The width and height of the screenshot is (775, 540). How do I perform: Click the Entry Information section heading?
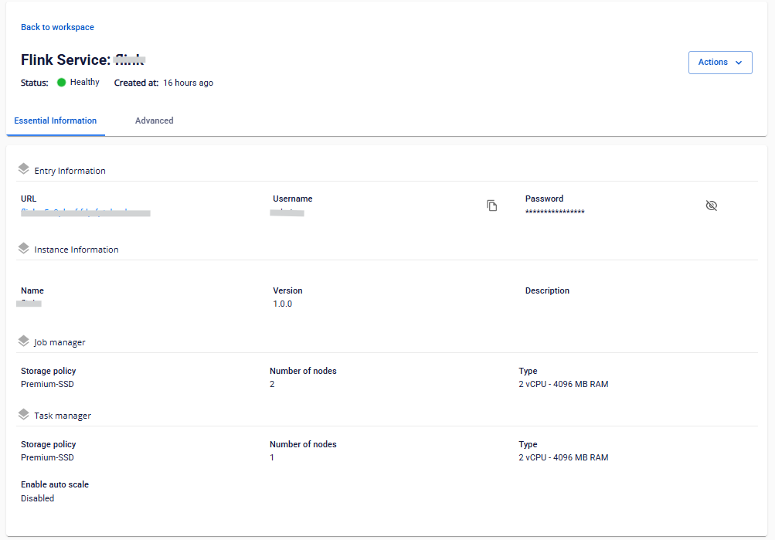coord(70,171)
